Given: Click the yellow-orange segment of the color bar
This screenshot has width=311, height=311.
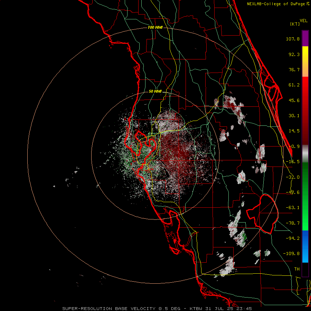Looking at the screenshot, I should coord(305,62).
